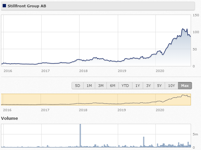
Task: Click the Volume section heading
Action: [x=10, y=118]
